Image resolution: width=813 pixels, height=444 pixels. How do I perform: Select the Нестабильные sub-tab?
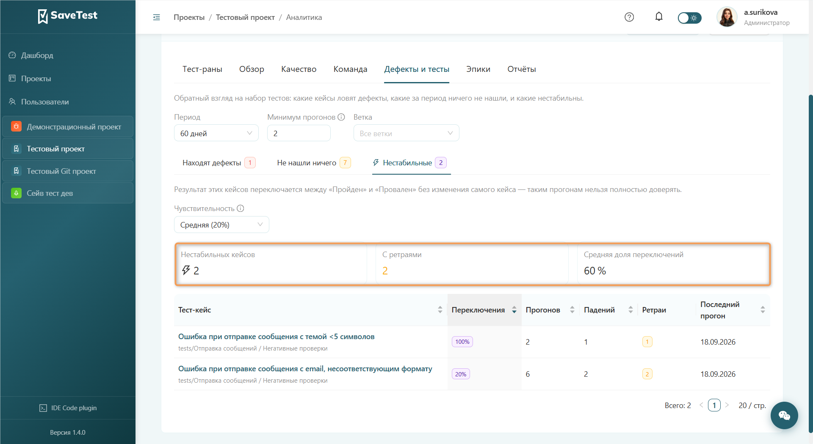409,163
